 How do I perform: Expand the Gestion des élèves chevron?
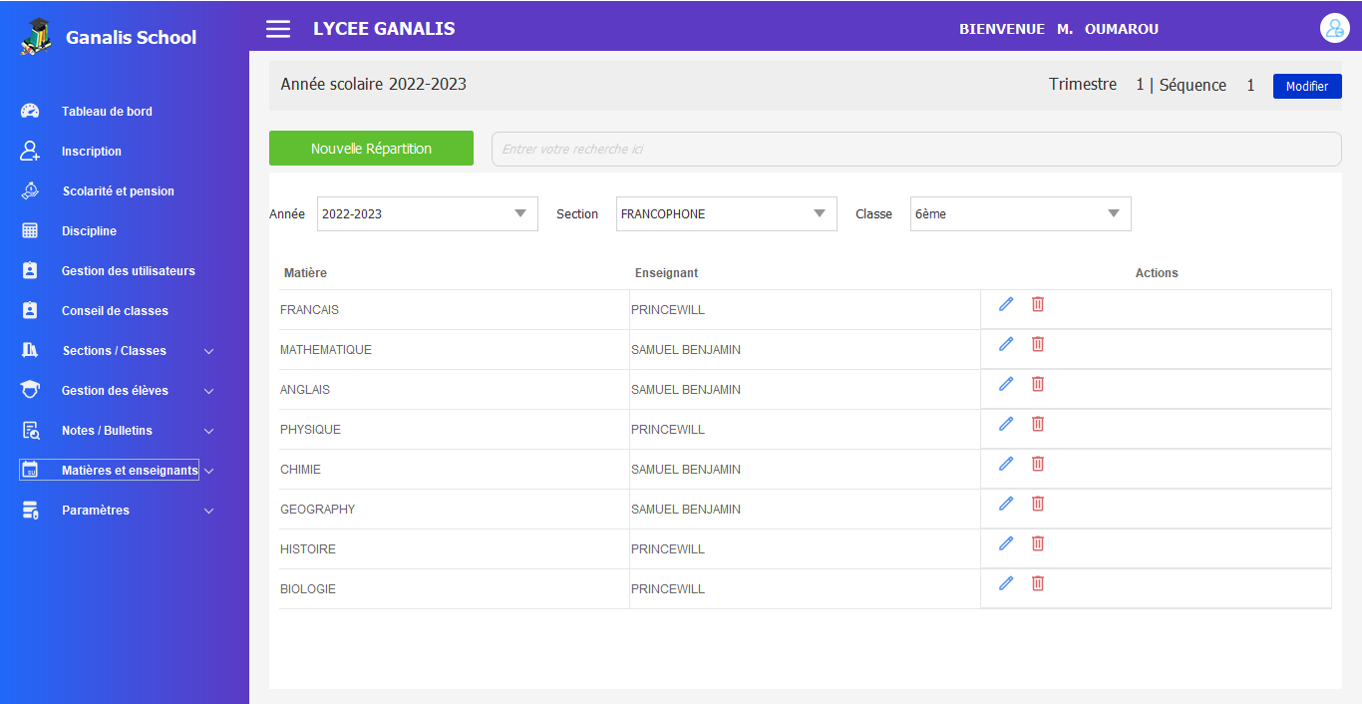(209, 391)
